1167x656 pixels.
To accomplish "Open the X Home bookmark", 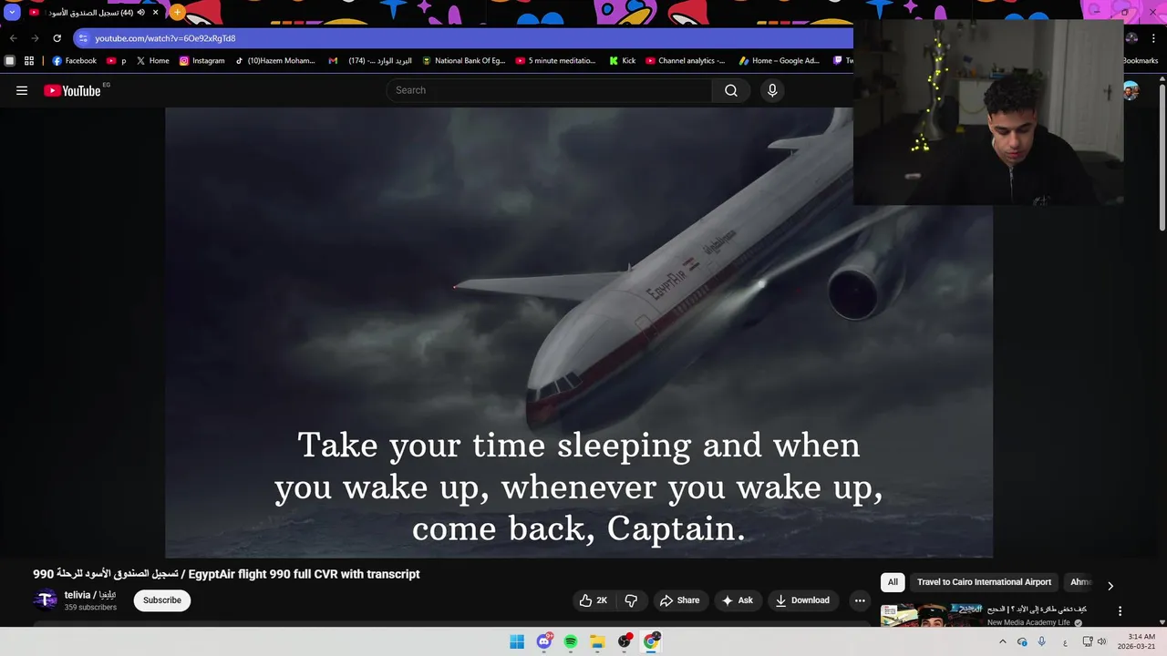I will [152, 61].
